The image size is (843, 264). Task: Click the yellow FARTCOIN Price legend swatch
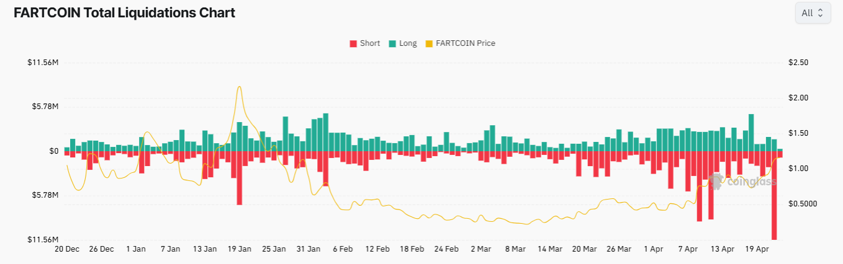click(428, 43)
